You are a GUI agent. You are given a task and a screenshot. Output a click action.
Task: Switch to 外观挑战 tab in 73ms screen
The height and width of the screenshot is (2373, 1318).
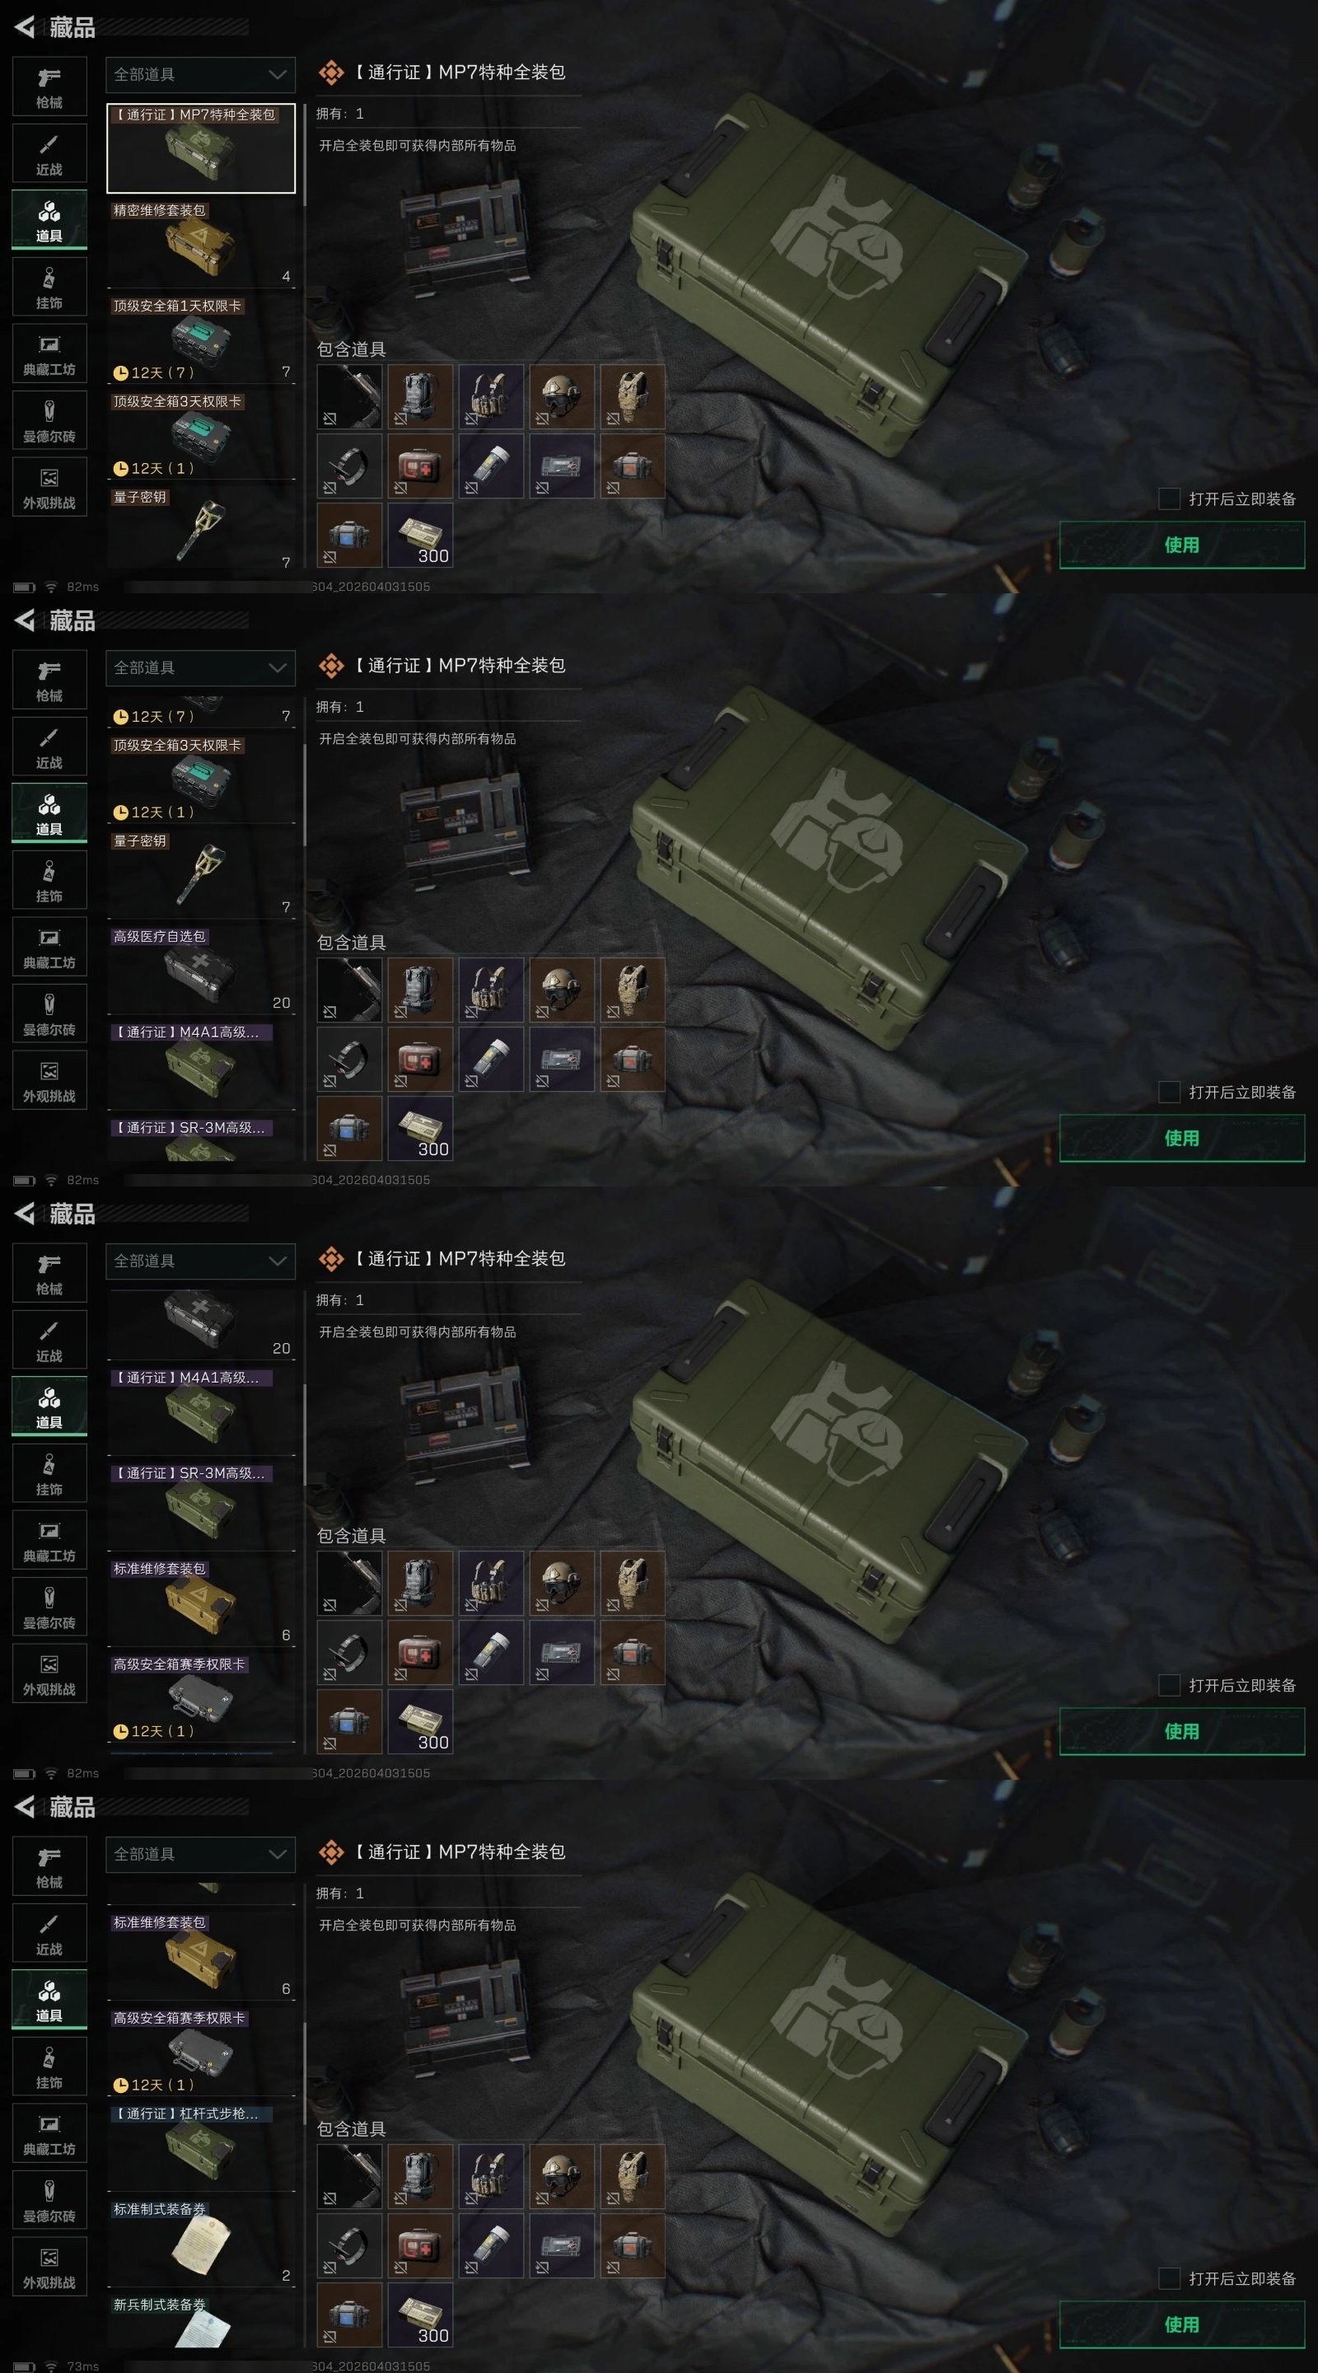pyautogui.click(x=49, y=2267)
